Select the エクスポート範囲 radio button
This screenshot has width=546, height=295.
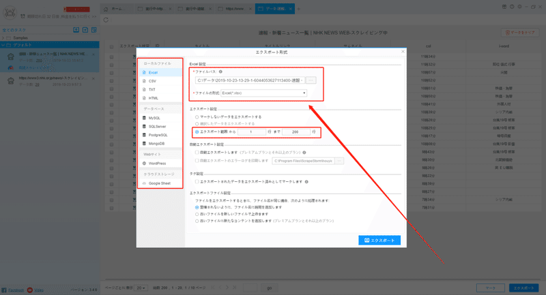[197, 132]
